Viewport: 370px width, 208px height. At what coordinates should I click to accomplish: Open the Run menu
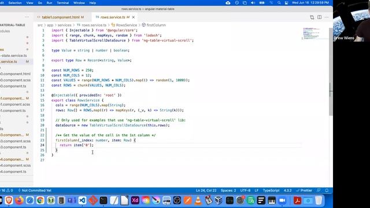49,3
